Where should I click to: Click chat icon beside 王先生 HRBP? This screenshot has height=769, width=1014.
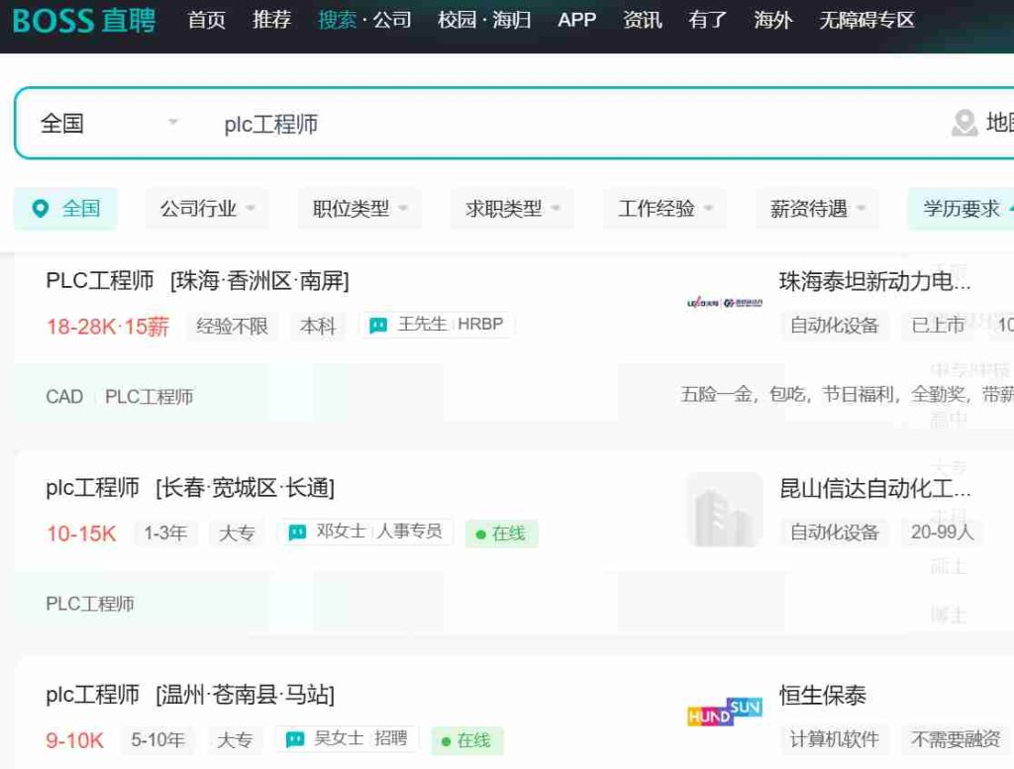377,325
